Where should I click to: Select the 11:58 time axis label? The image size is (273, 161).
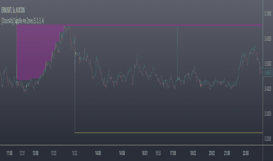pos(9,153)
